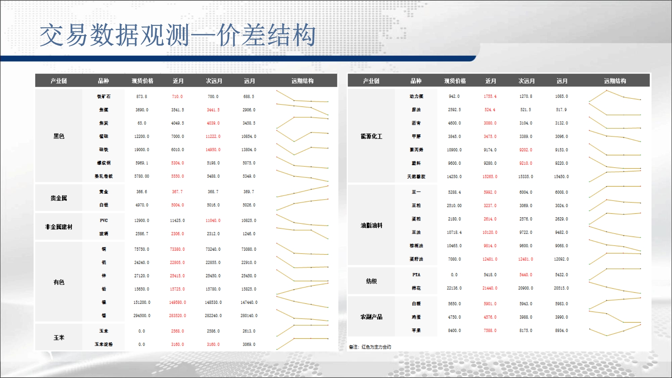Click the PVC product name
The width and height of the screenshot is (672, 378).
click(x=104, y=220)
